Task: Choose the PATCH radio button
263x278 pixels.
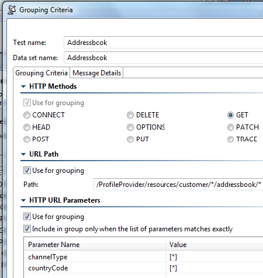Action: pos(230,127)
